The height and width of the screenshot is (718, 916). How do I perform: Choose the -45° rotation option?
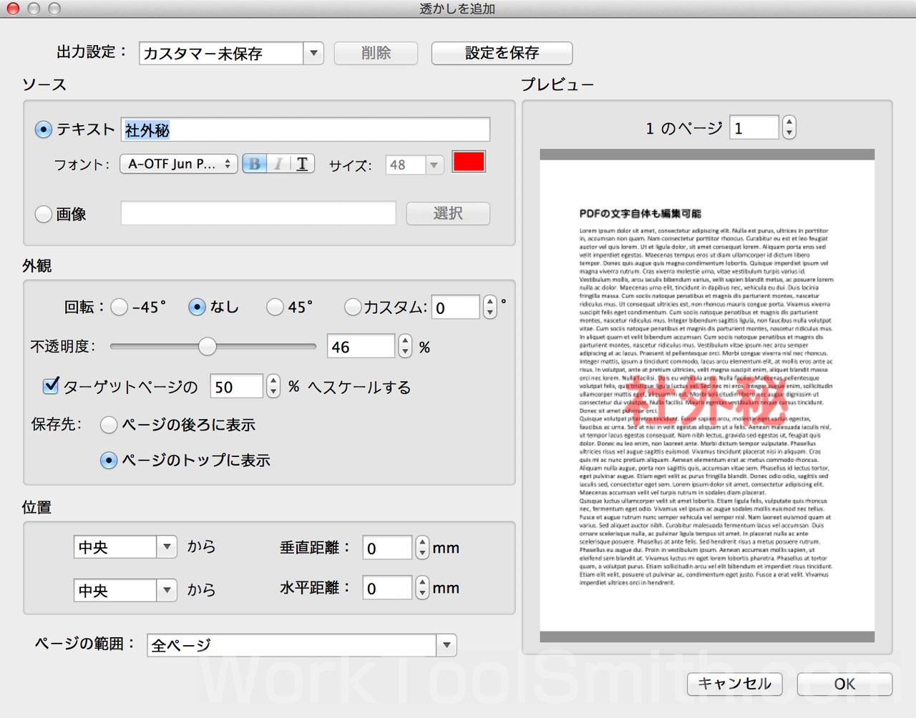pyautogui.click(x=120, y=307)
